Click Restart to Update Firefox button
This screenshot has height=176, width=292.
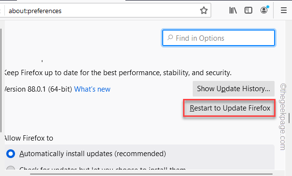230,108
